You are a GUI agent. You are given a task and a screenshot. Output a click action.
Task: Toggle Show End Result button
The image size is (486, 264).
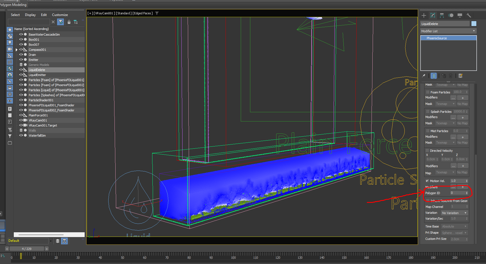434,76
